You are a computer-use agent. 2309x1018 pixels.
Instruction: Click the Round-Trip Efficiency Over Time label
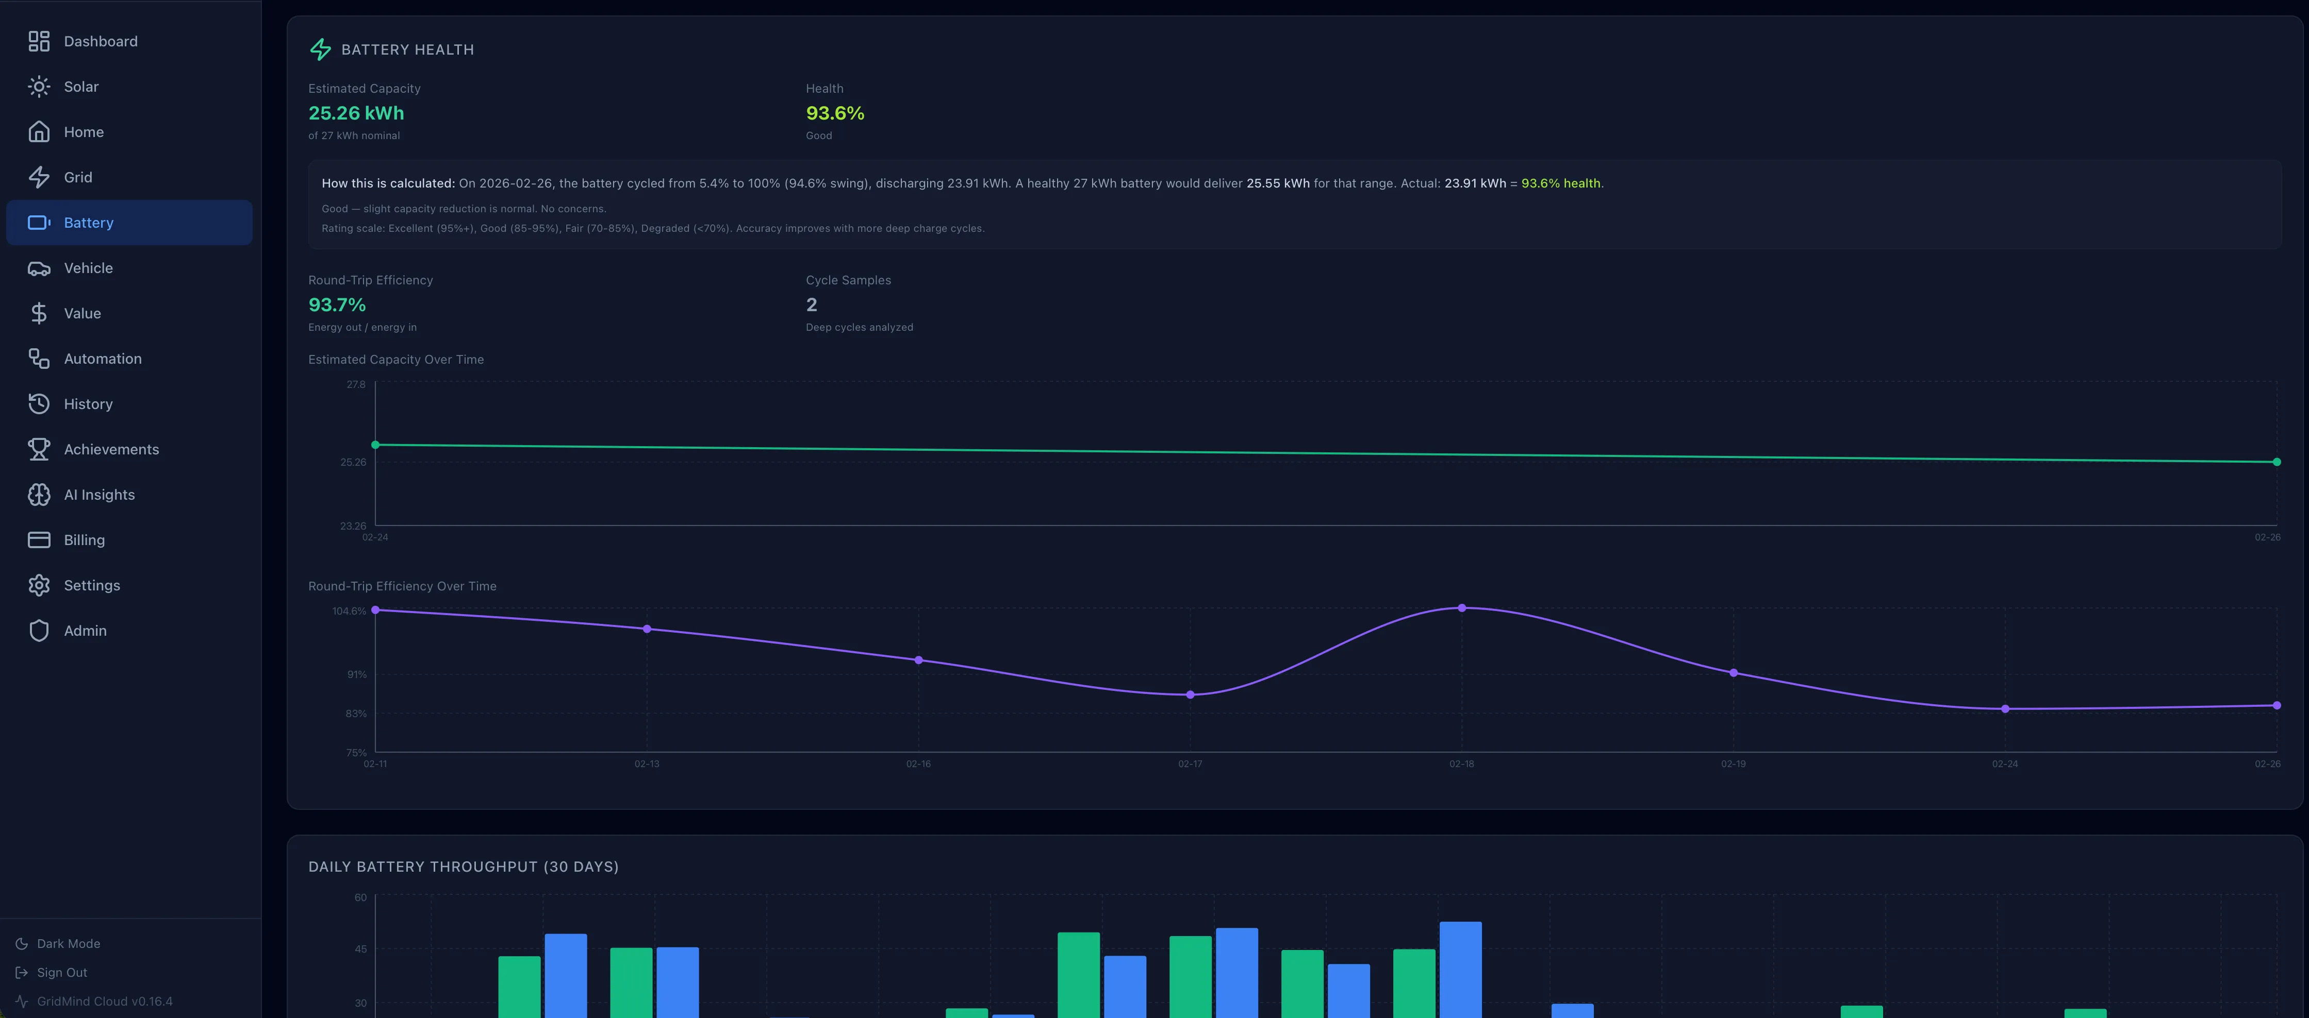point(403,586)
